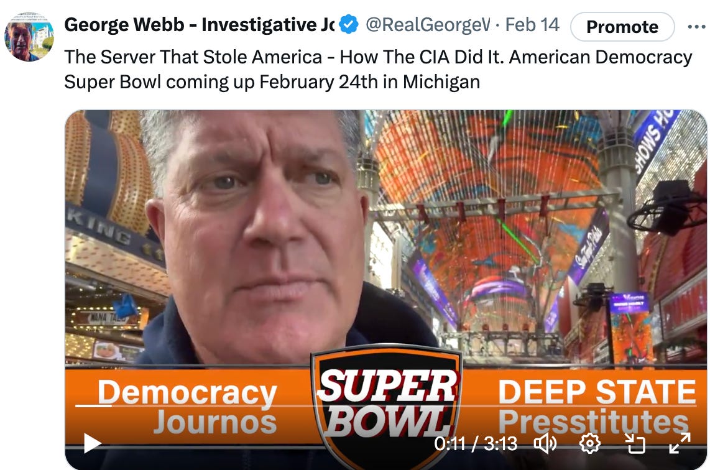The image size is (710, 470).
Task: Open video settings gear icon
Action: point(590,443)
